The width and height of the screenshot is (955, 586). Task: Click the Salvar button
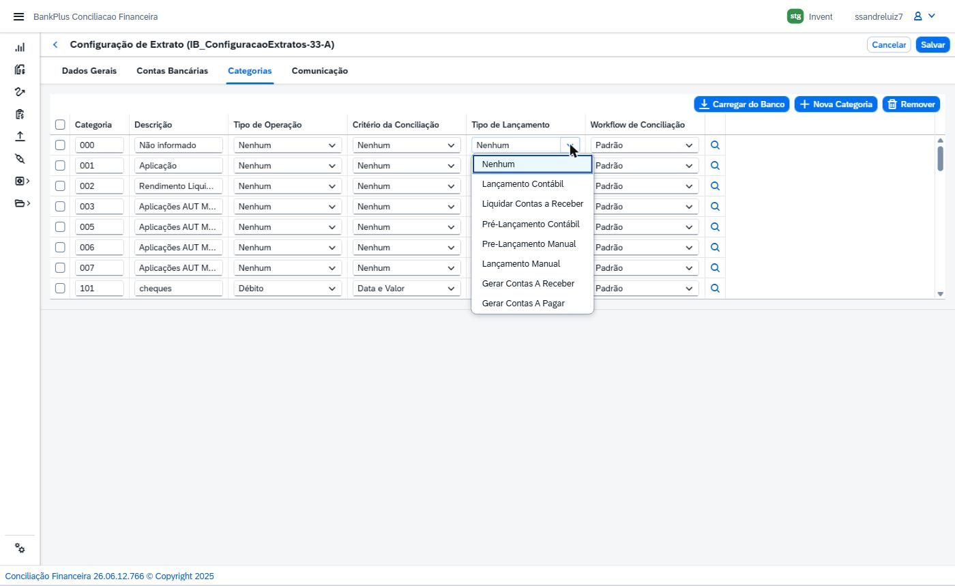[932, 44]
